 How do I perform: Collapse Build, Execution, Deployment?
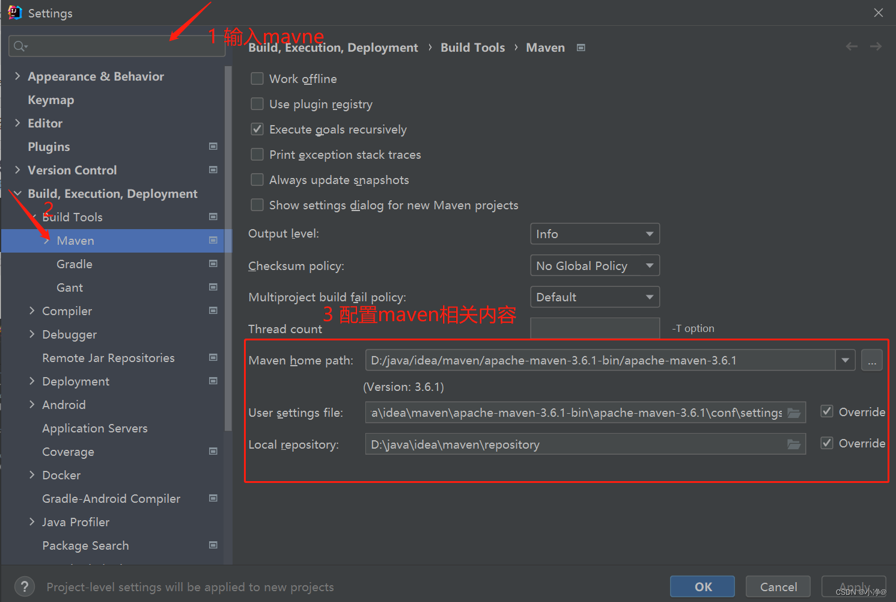click(17, 193)
